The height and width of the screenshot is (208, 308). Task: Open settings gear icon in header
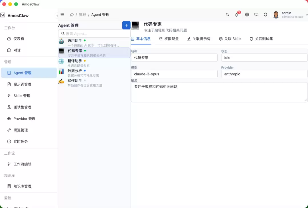[266, 15]
